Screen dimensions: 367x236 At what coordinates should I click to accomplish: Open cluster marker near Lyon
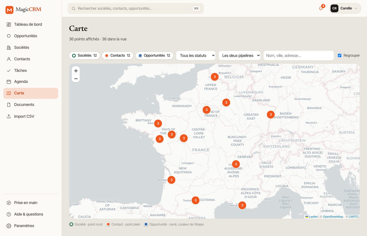(236, 164)
